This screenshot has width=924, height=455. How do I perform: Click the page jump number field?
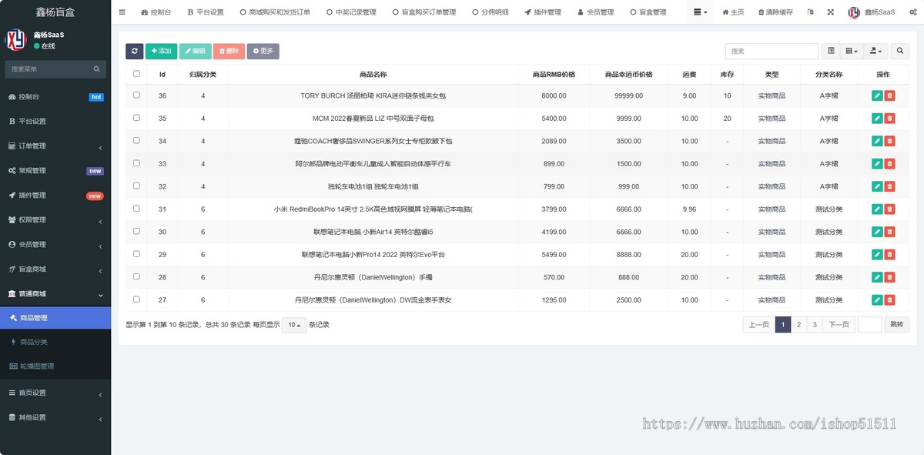tap(869, 325)
